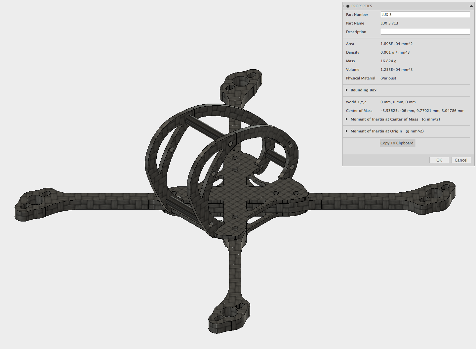
Task: Expand Moment of Inertia at Center of Mass
Action: coord(347,119)
